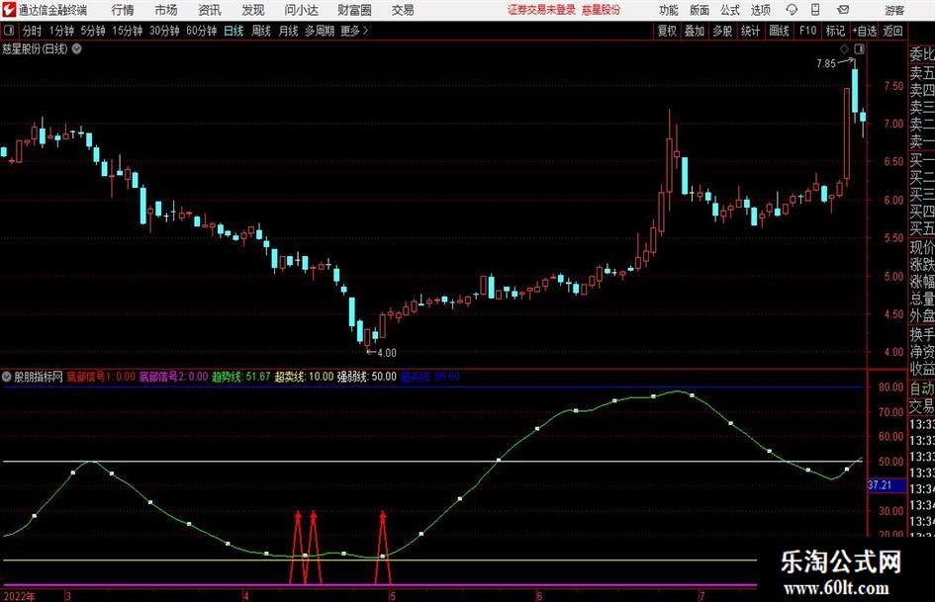The image size is (935, 602).
Task: Click the 委比 row in quote panel
Action: [x=922, y=54]
